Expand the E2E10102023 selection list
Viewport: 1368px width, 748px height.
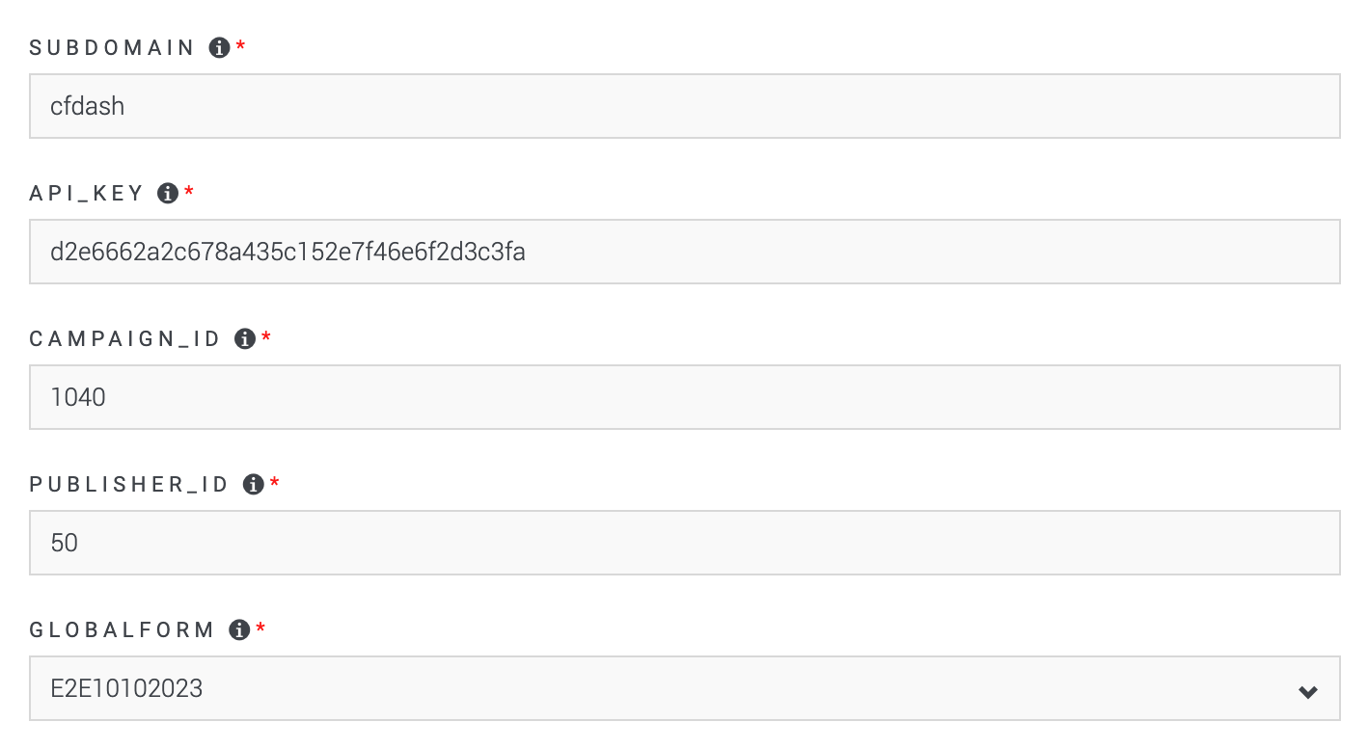tap(1308, 688)
